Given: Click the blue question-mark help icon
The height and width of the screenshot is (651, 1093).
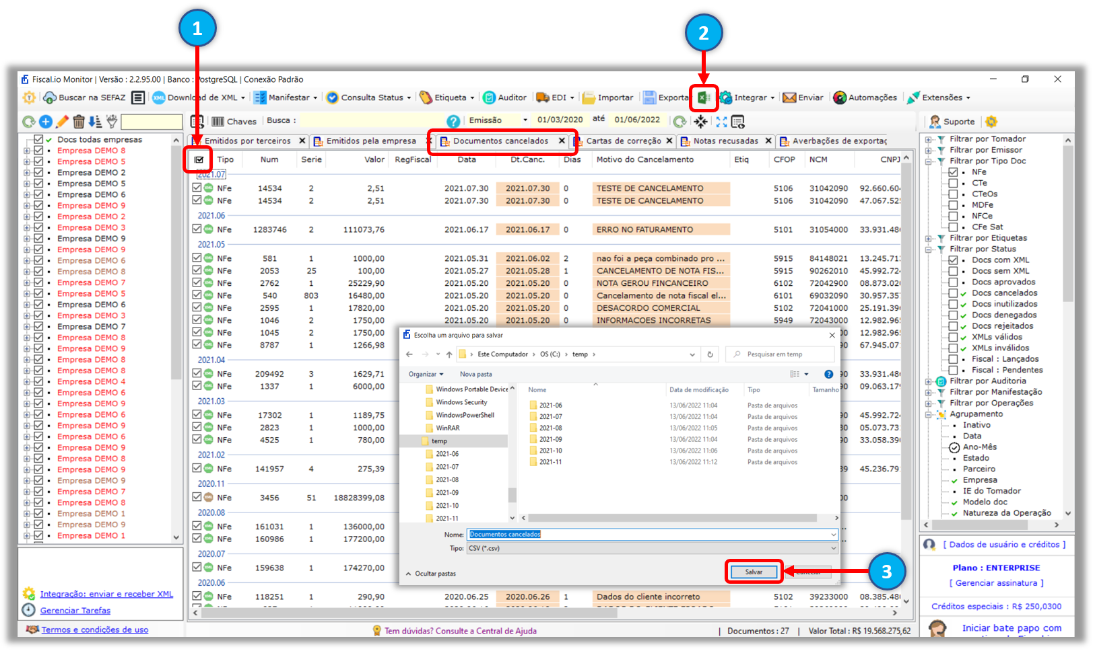Looking at the screenshot, I should (454, 121).
